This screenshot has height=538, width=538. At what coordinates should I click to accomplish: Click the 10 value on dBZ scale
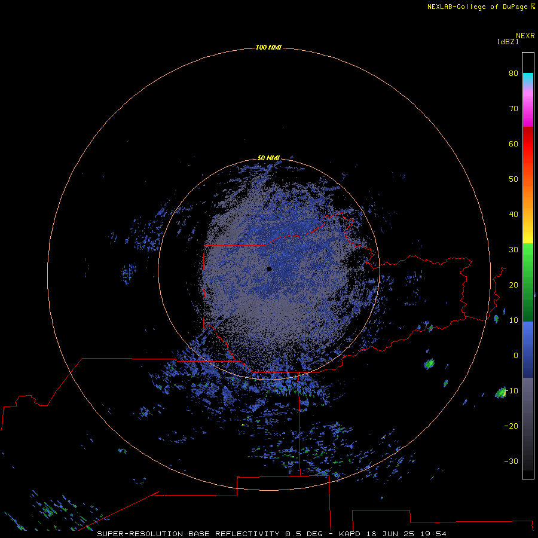pos(513,320)
